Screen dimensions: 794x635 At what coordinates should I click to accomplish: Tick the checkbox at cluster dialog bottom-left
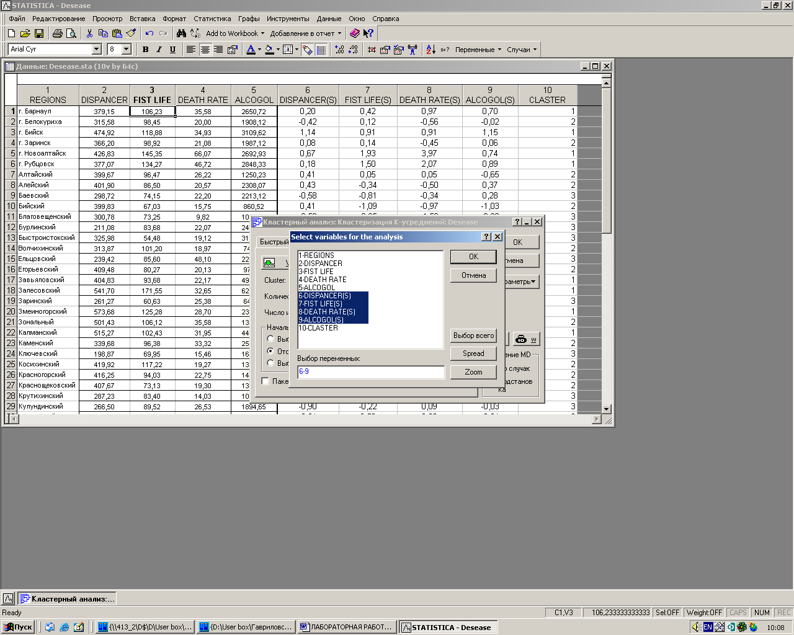click(265, 381)
